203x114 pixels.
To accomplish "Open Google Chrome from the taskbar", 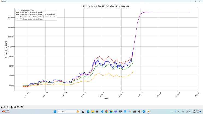I will (107, 112).
